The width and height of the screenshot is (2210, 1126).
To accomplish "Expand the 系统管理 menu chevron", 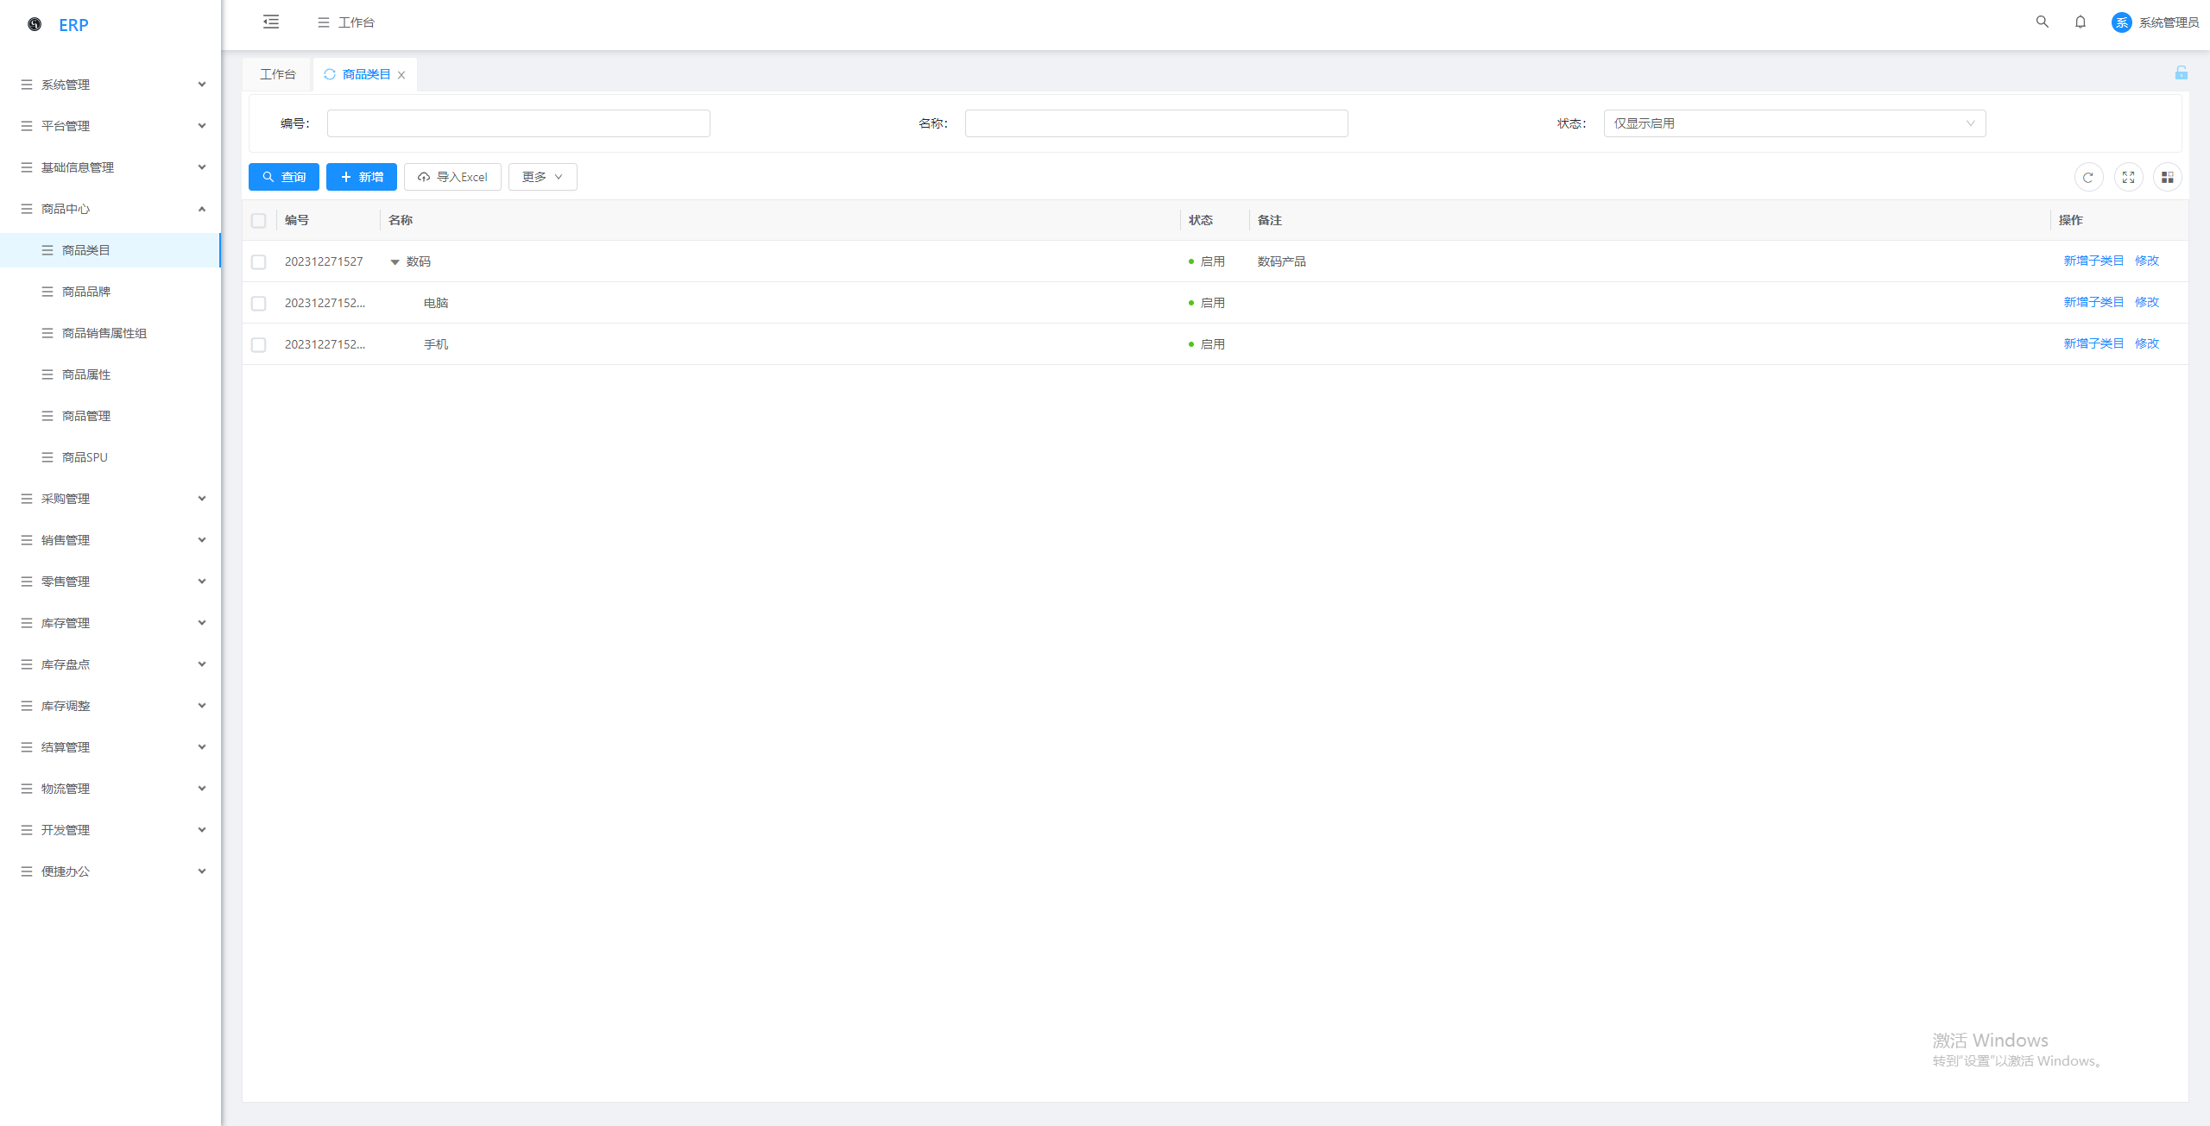I will pos(202,85).
